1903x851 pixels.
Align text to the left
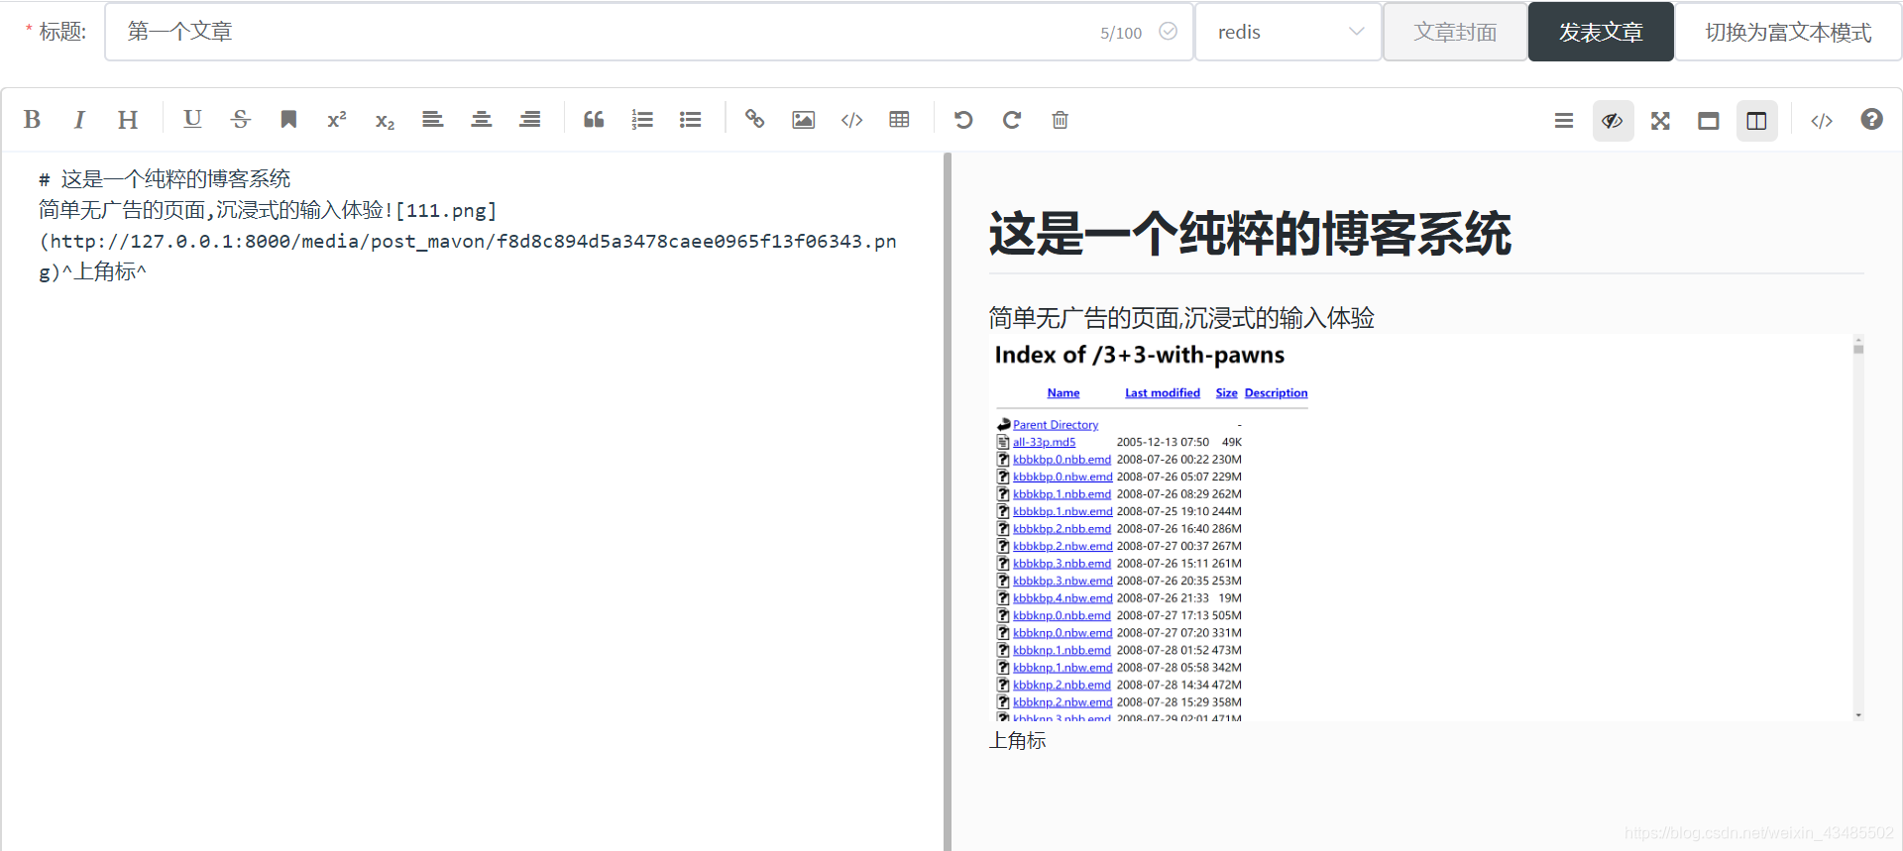[x=432, y=120]
